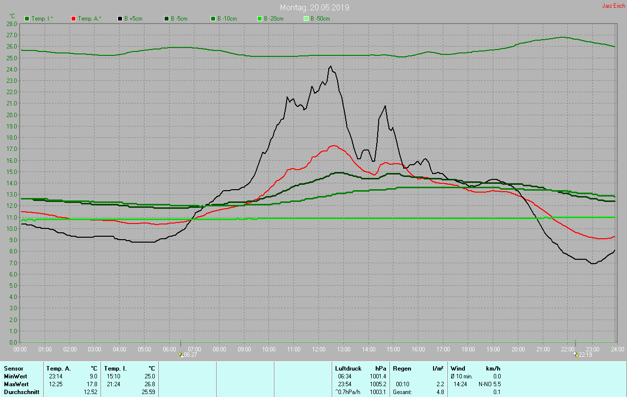This screenshot has height=397, width=627.
Task: Select the 'B -5cm' legend label
Action: (179, 19)
